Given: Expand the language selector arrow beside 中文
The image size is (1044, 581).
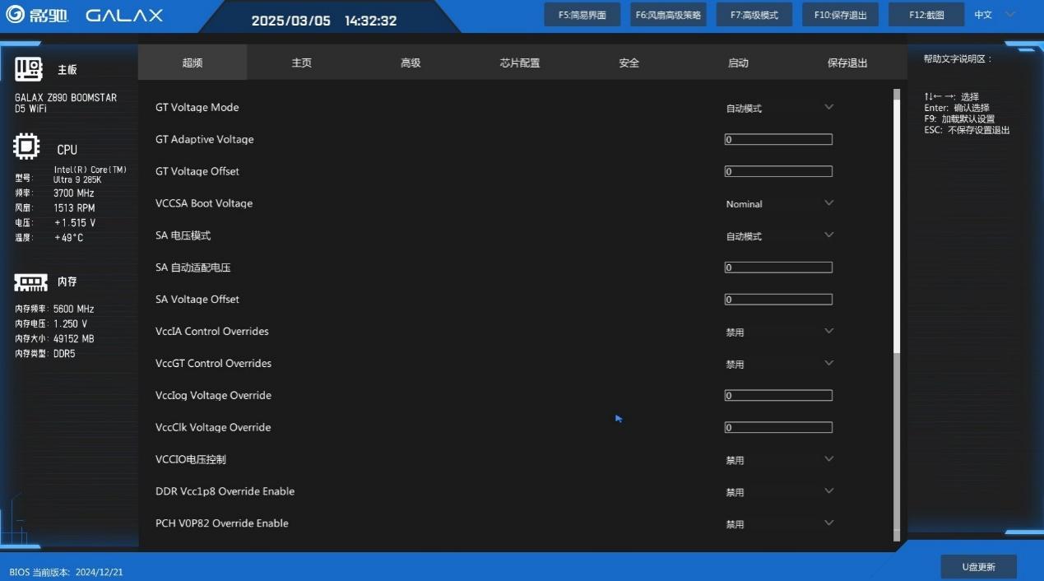Looking at the screenshot, I should [1010, 14].
